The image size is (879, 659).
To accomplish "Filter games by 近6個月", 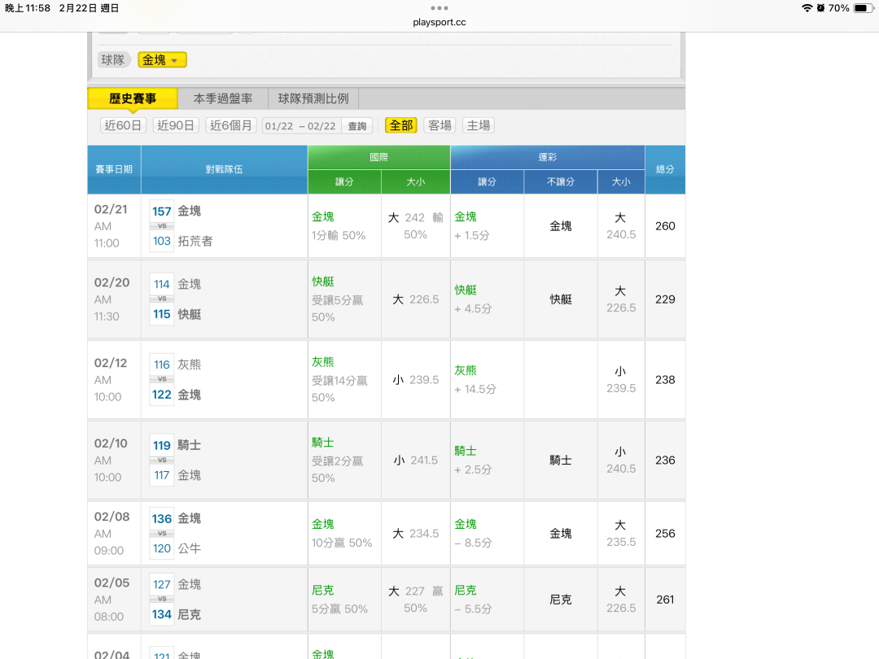I will (231, 125).
